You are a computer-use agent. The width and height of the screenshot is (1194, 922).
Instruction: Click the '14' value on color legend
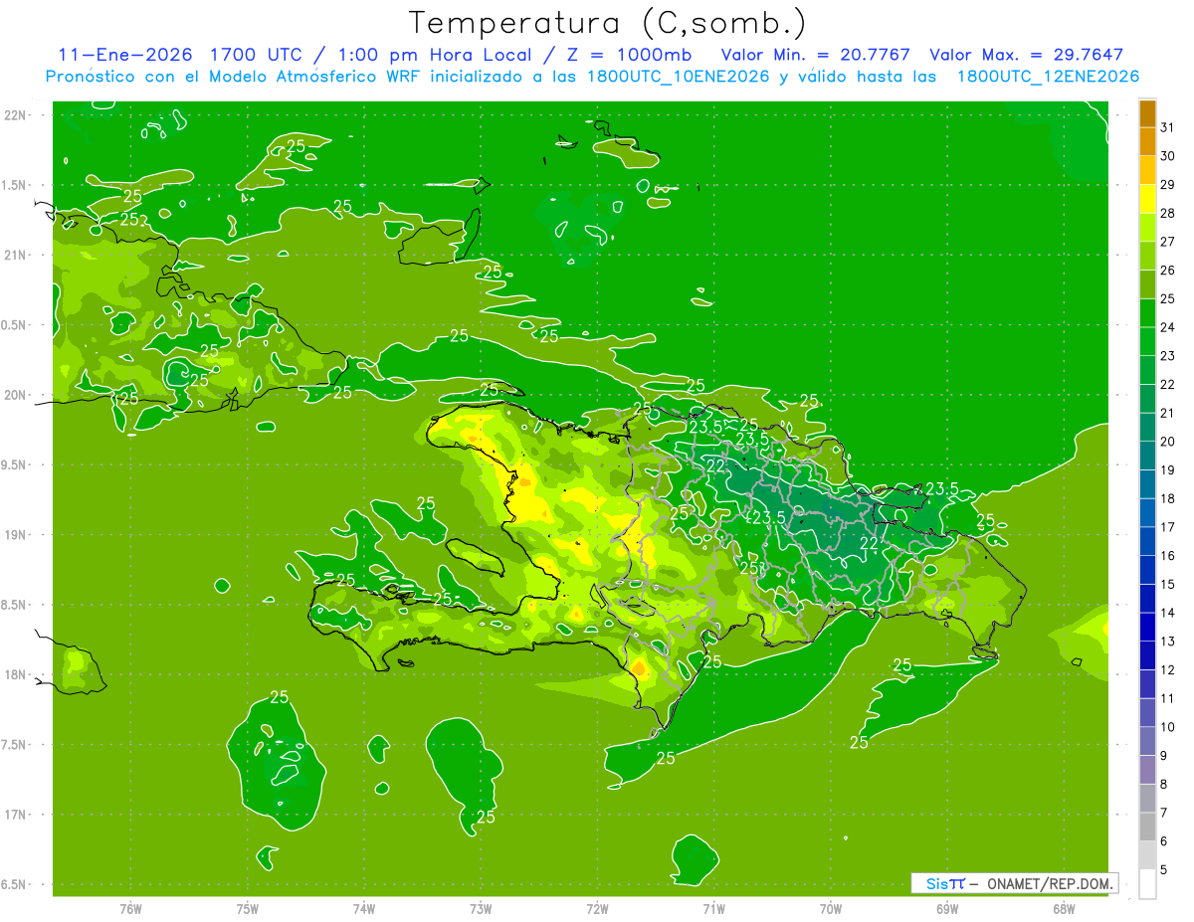[1168, 613]
